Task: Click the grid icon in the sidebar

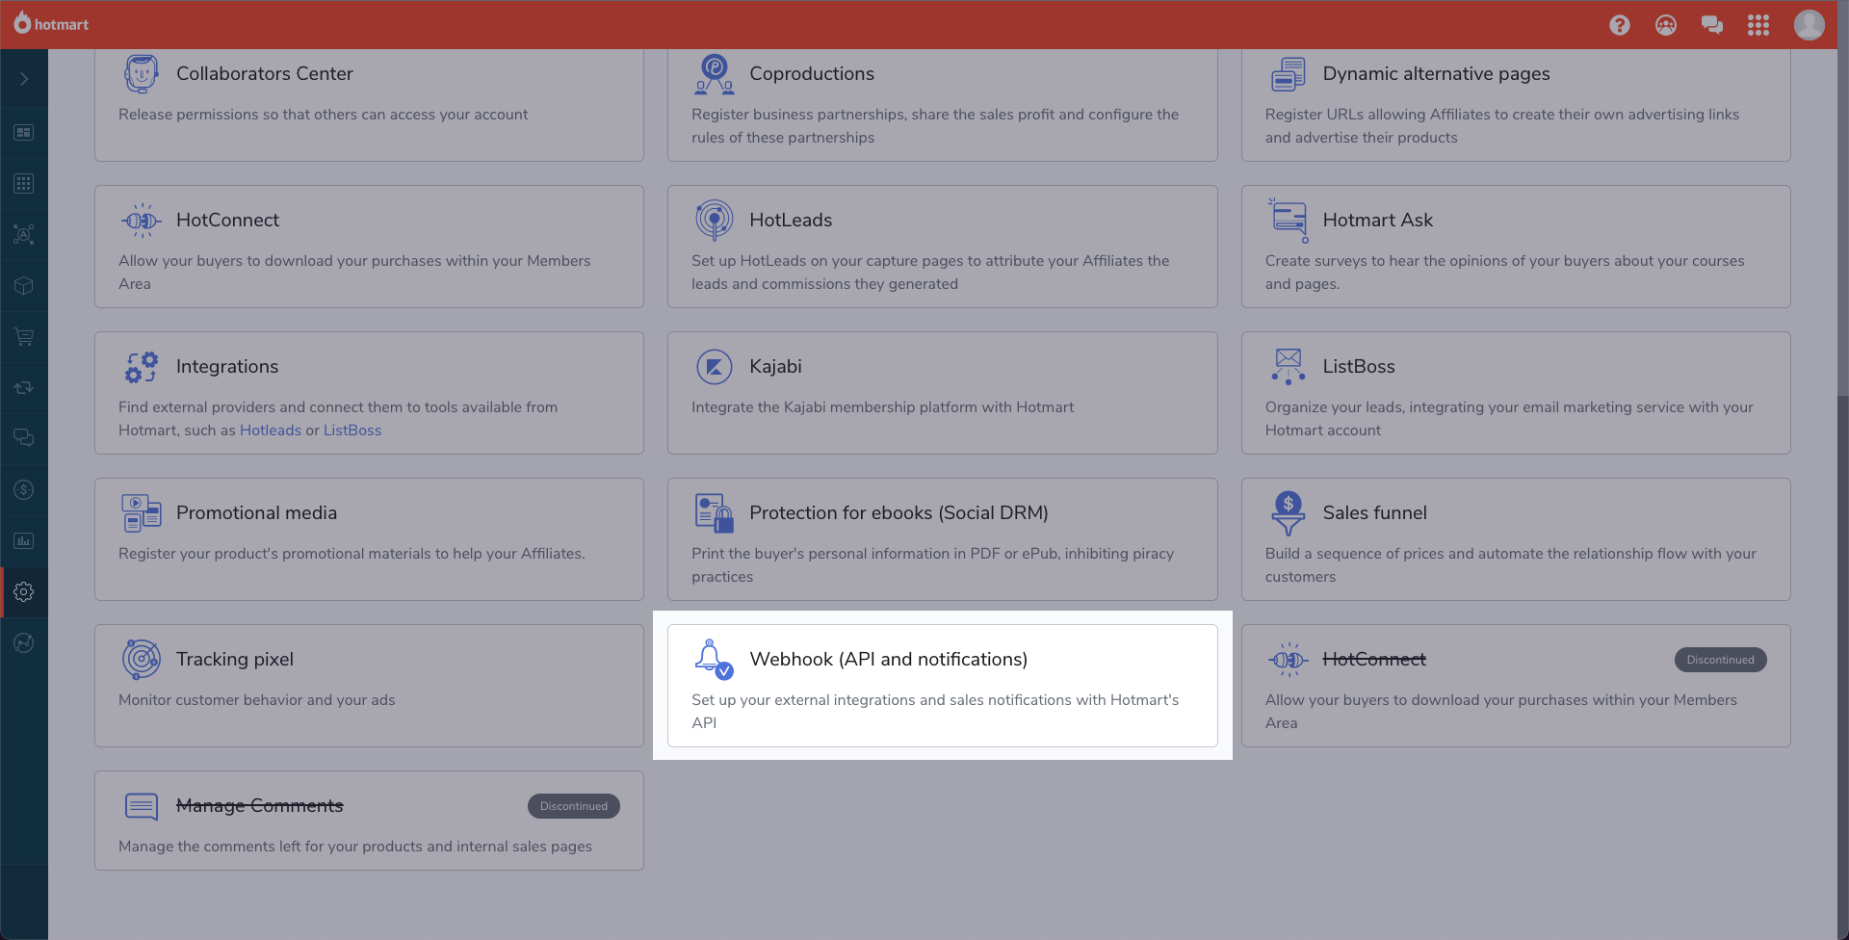Action: point(24,183)
